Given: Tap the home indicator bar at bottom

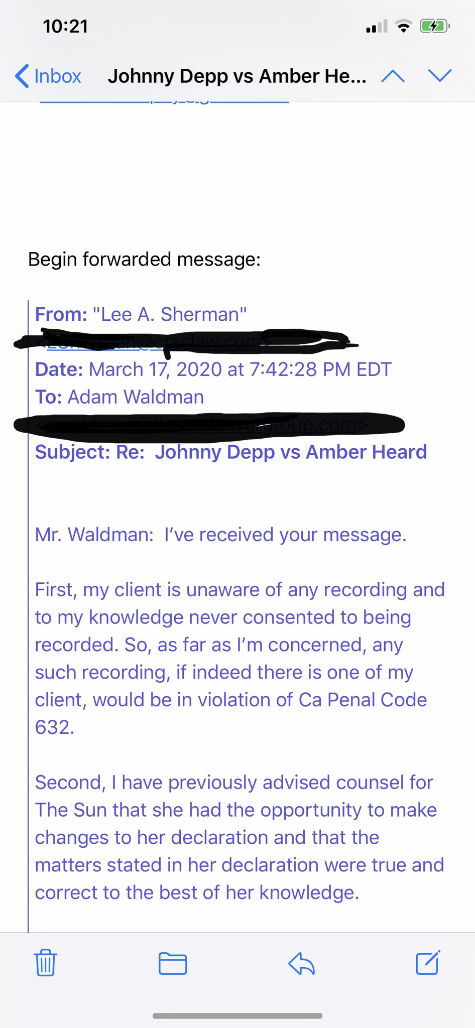Looking at the screenshot, I should coord(237,1016).
